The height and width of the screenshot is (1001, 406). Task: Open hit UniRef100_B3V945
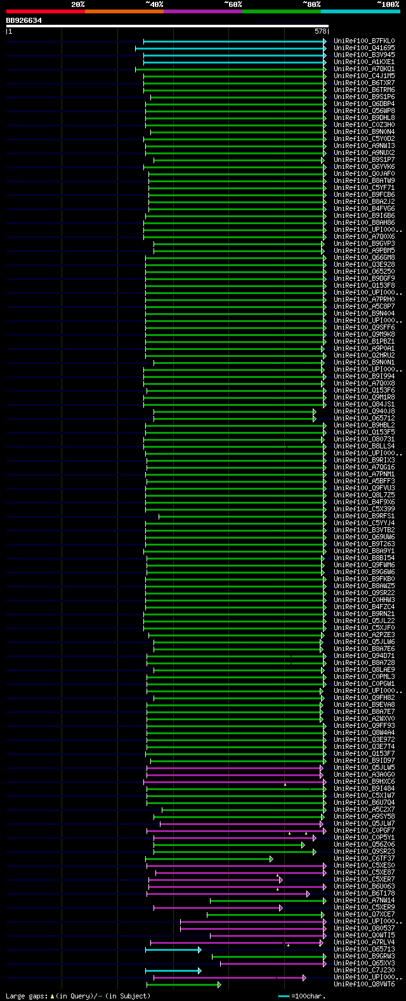tap(364, 55)
